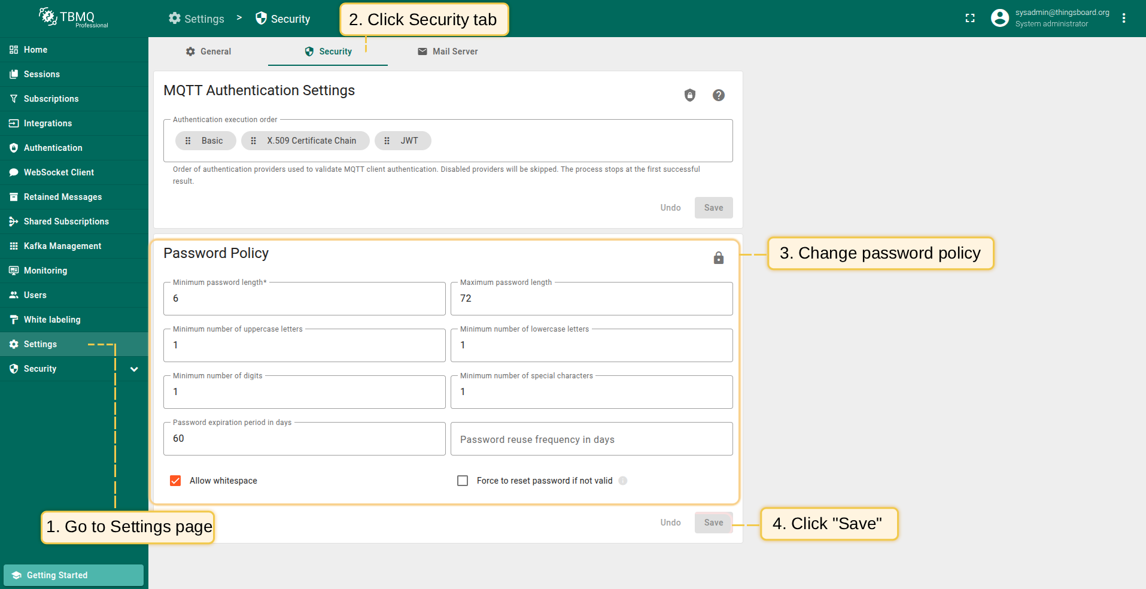Image resolution: width=1146 pixels, height=589 pixels.
Task: Click the lock icon in Password Policy
Action: pyautogui.click(x=719, y=258)
